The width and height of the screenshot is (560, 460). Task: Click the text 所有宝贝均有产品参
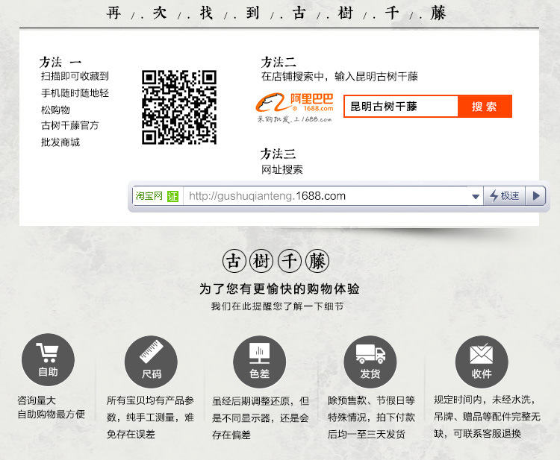(150, 400)
